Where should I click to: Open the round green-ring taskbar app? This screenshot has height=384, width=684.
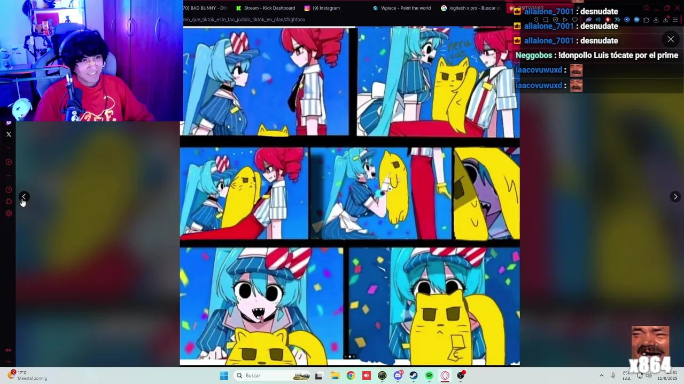coord(382,375)
